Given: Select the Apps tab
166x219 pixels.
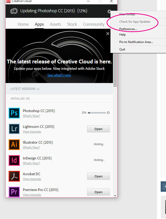Looking at the screenshot, I should pyautogui.click(x=39, y=24).
